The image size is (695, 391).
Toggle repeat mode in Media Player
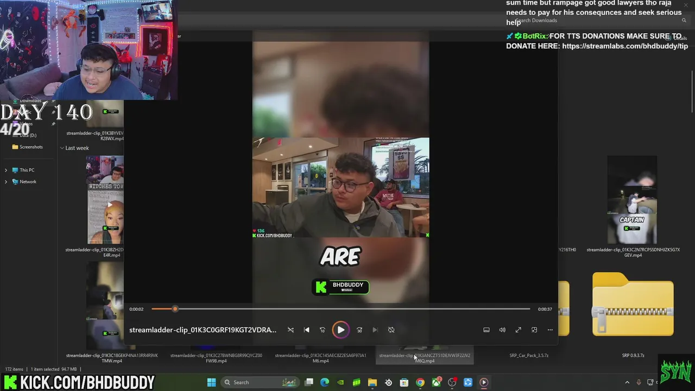pyautogui.click(x=391, y=330)
